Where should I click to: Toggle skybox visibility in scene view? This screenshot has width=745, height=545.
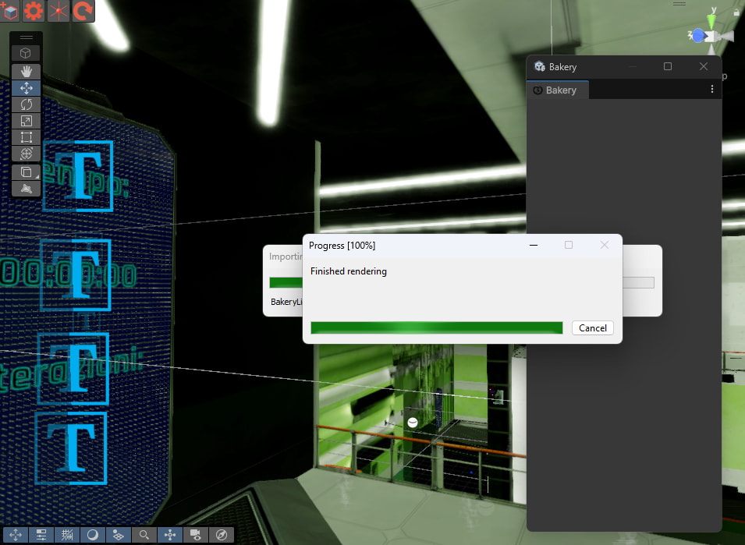(x=119, y=535)
